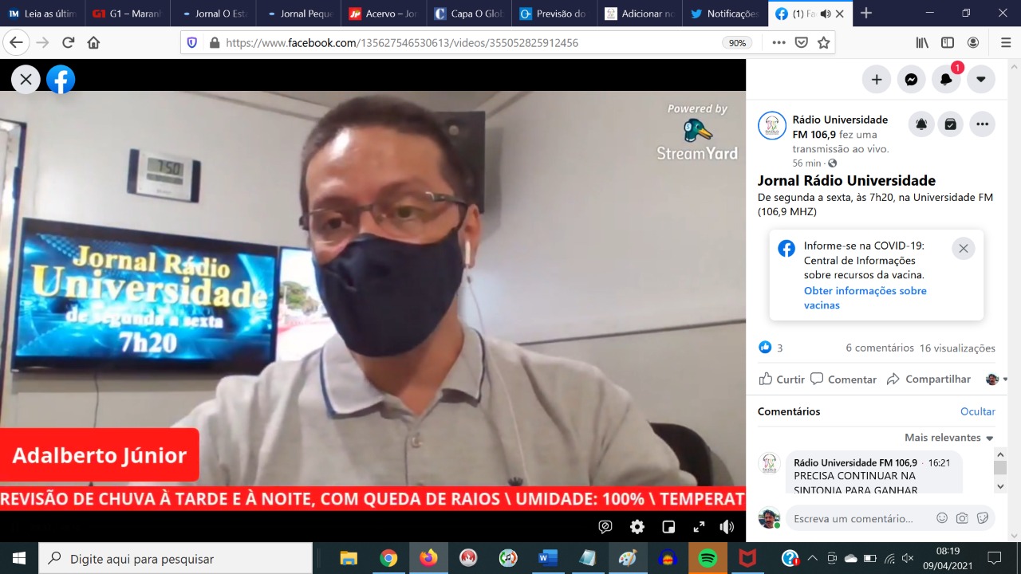This screenshot has width=1021, height=574.
Task: Open the Rádio Universidade FM 106,9 page link
Action: (840, 127)
